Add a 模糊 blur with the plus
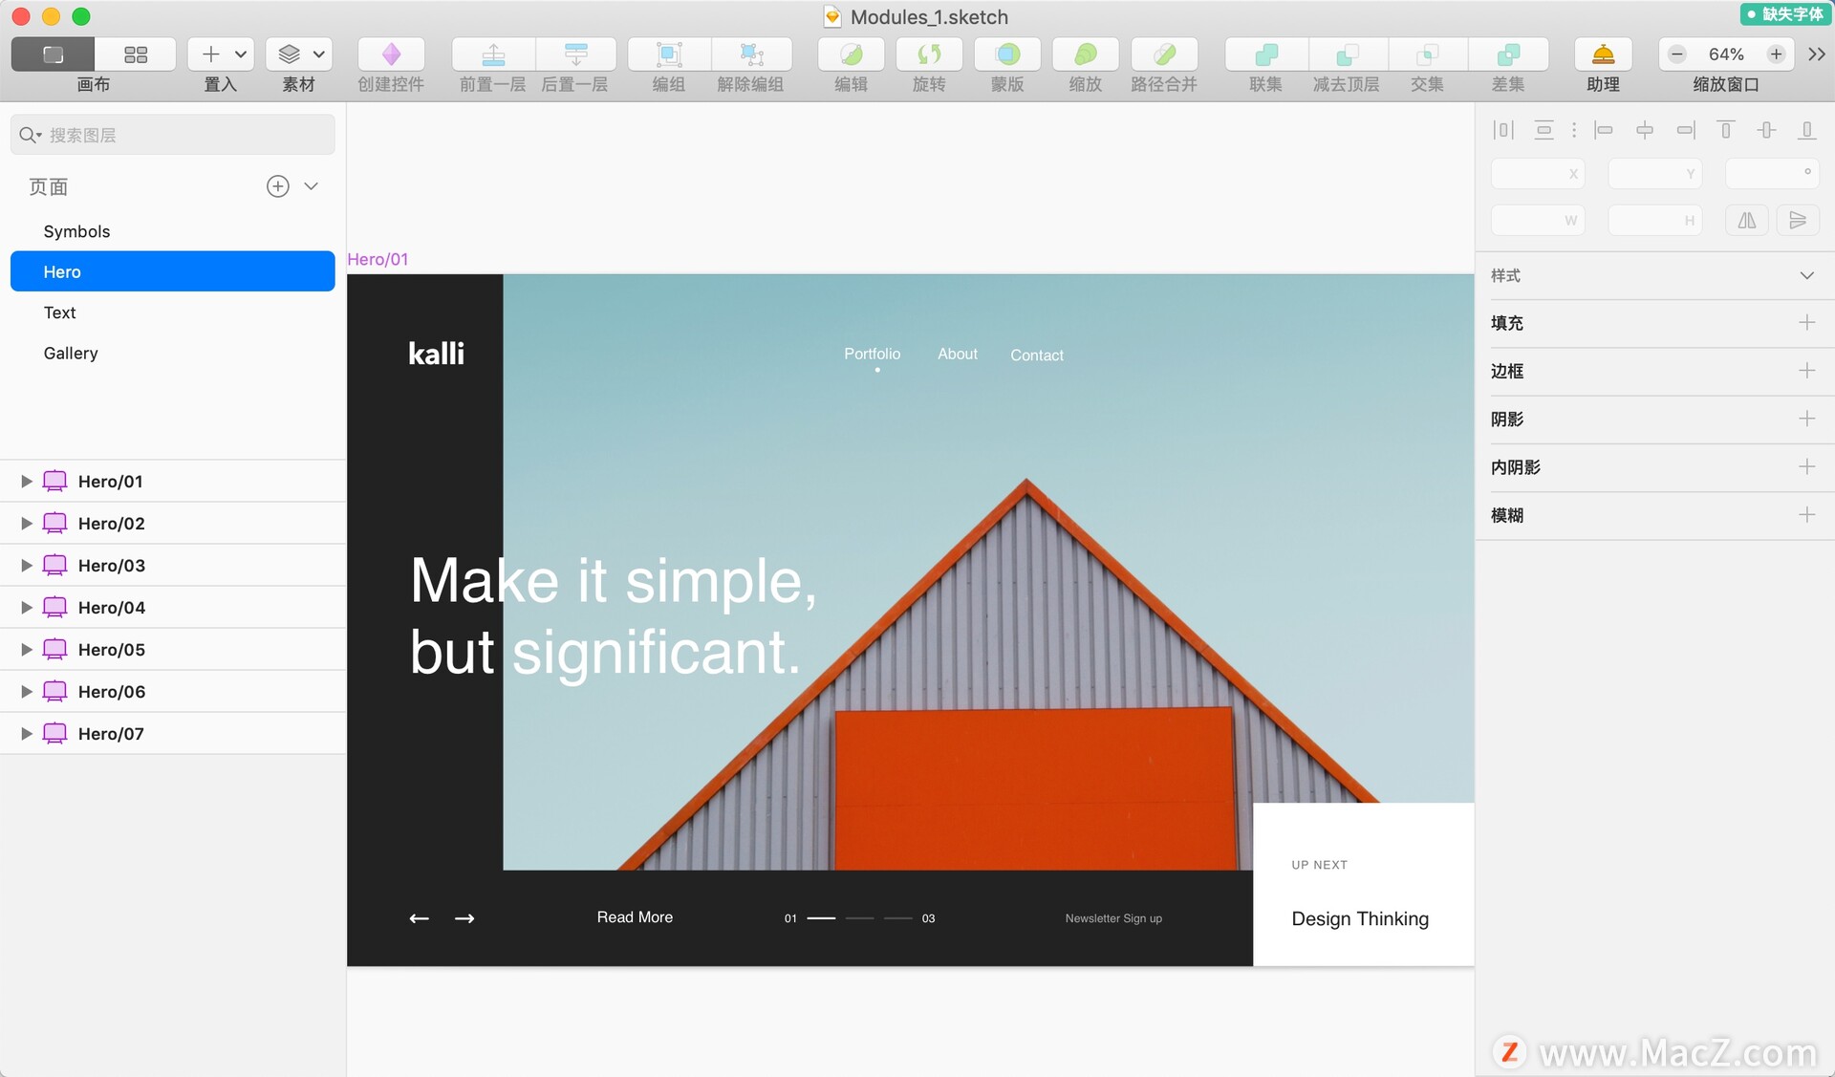Image resolution: width=1835 pixels, height=1077 pixels. coord(1806,515)
